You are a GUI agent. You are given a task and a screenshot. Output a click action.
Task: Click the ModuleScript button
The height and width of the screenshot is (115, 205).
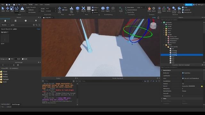point(187,12)
